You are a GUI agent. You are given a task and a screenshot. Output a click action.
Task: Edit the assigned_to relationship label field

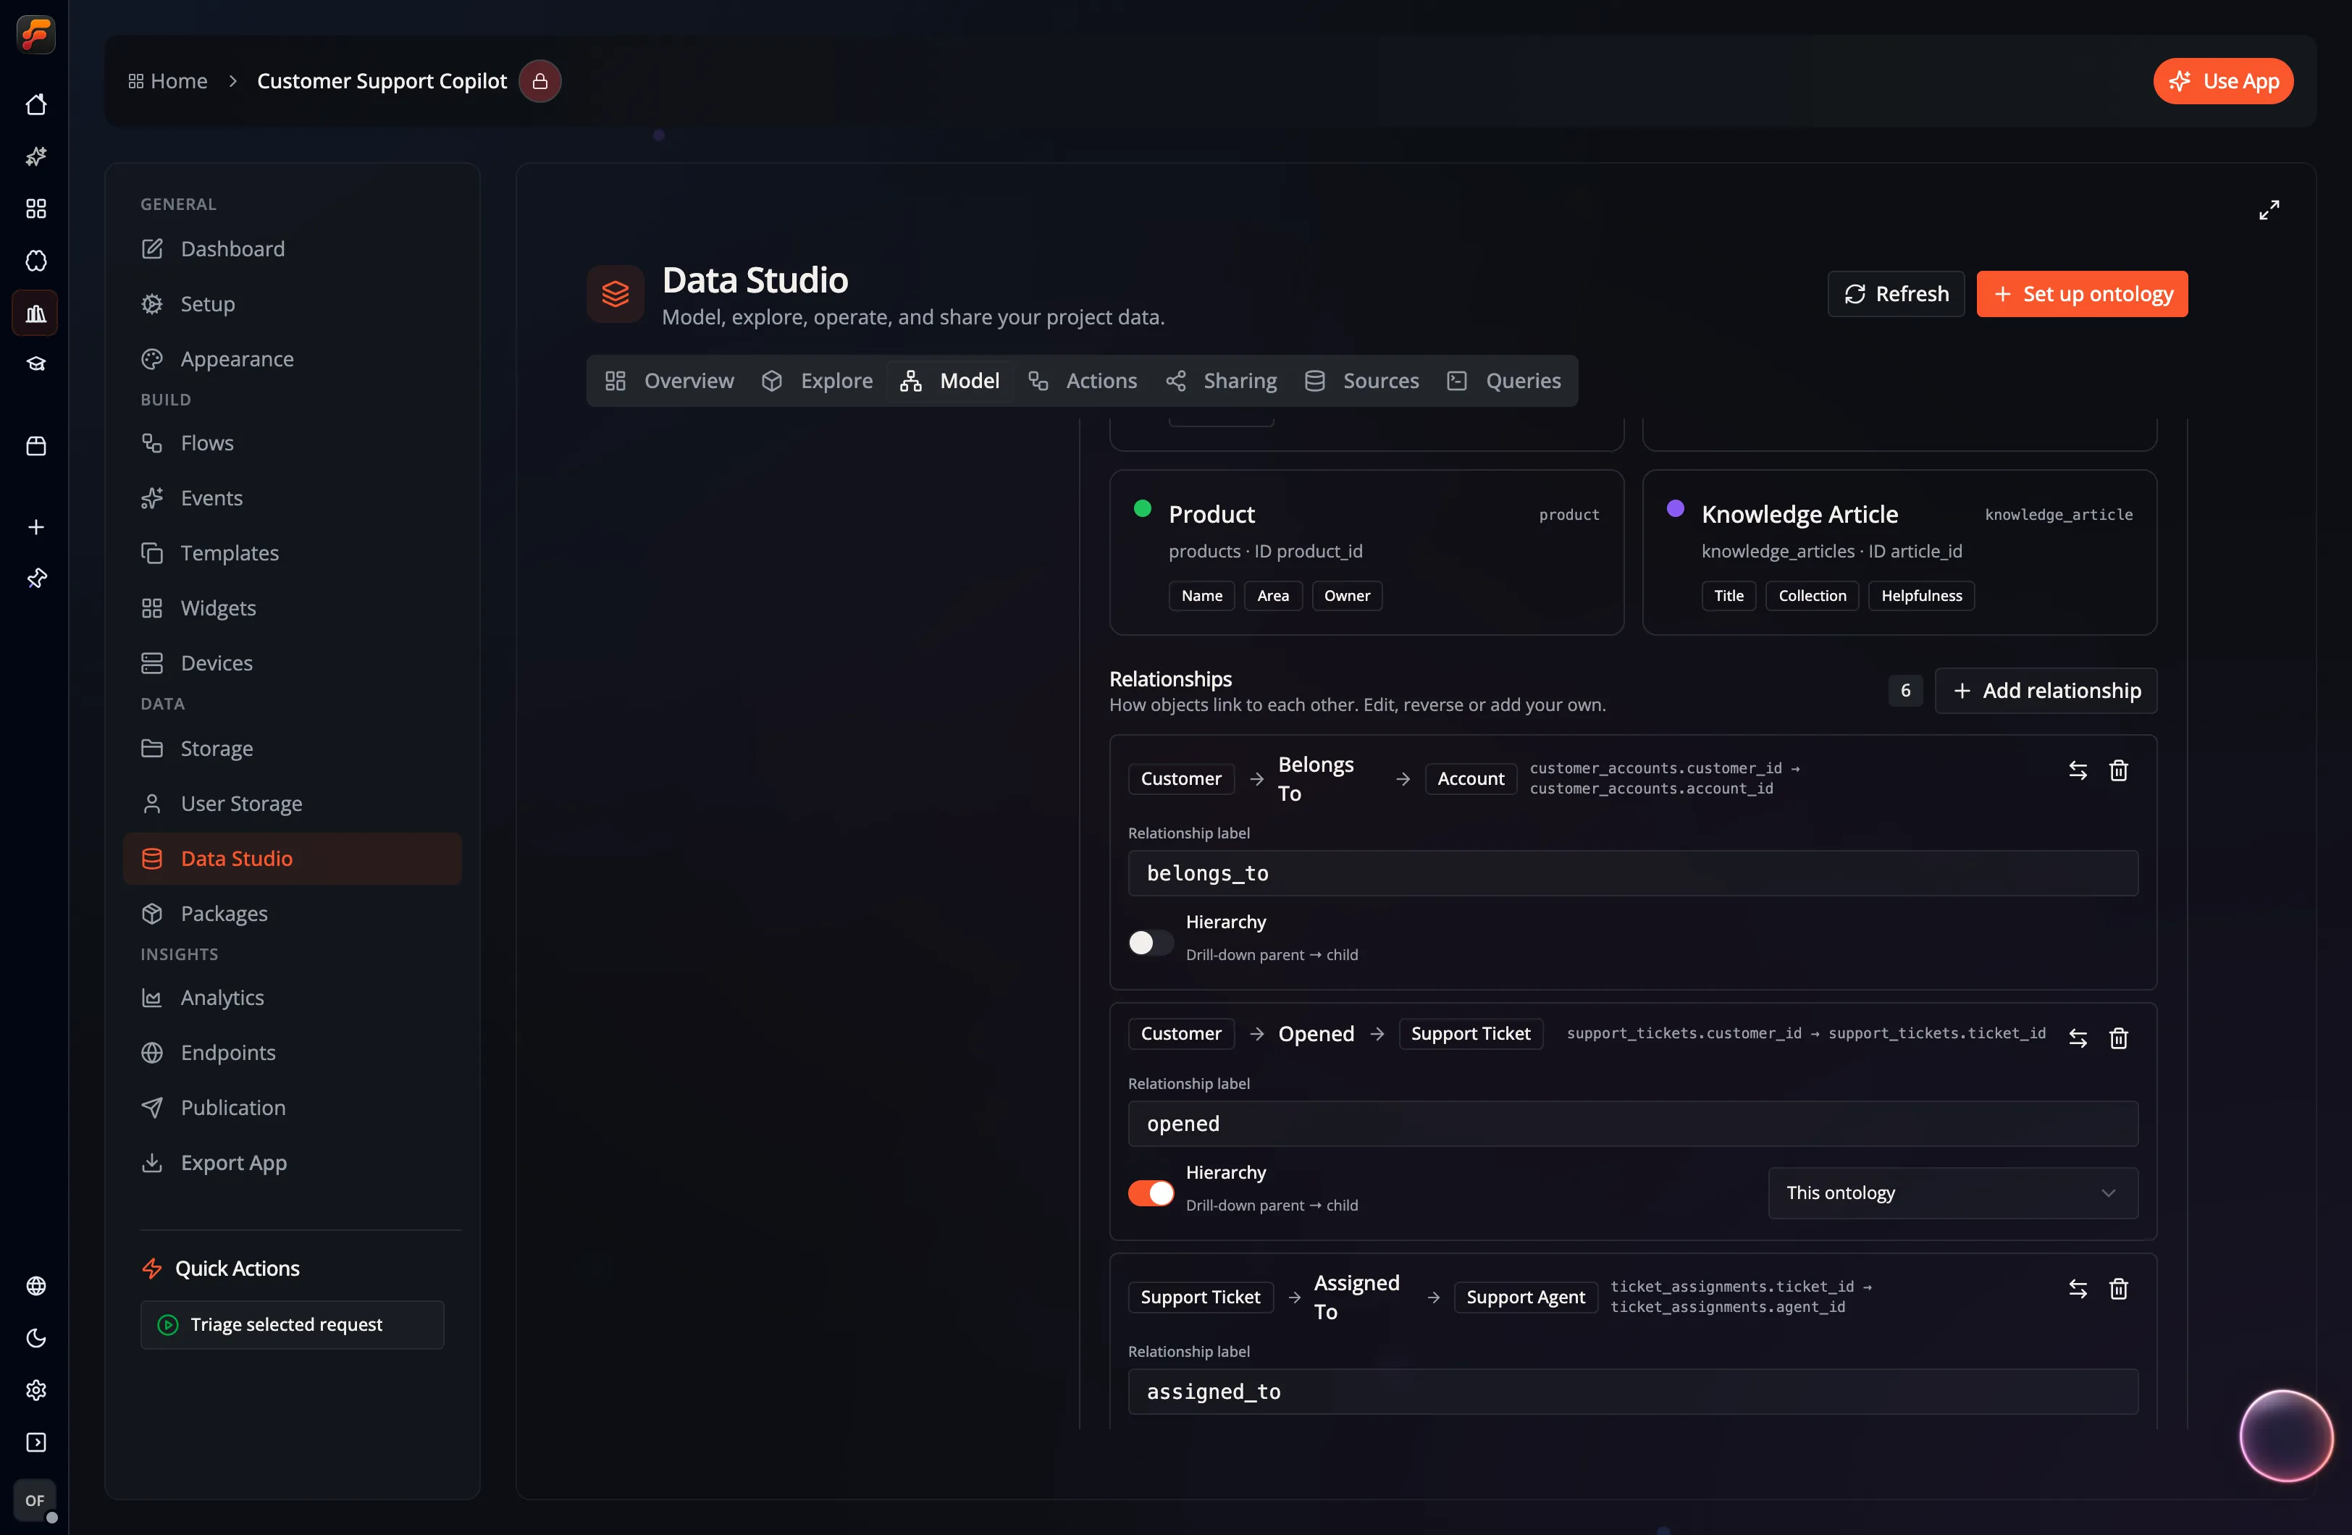point(1632,1392)
